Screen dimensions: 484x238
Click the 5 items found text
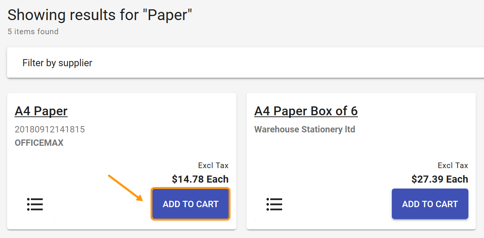[x=33, y=32]
